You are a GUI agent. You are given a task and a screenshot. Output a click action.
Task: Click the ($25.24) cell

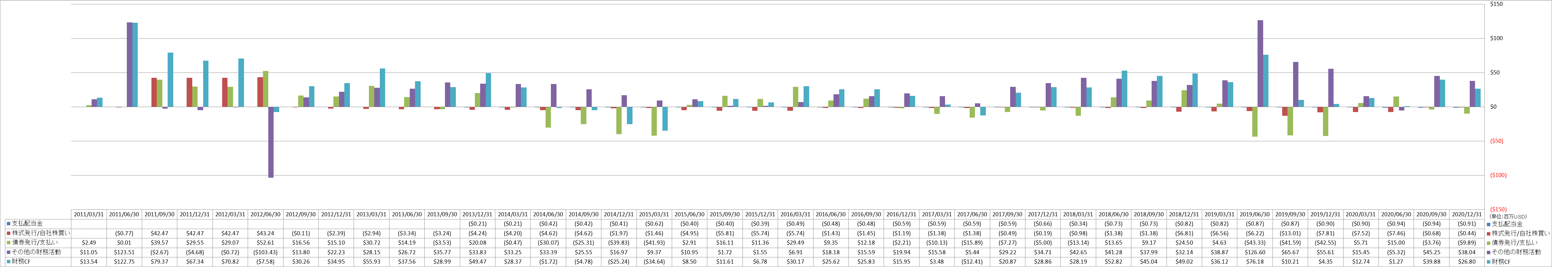click(619, 262)
